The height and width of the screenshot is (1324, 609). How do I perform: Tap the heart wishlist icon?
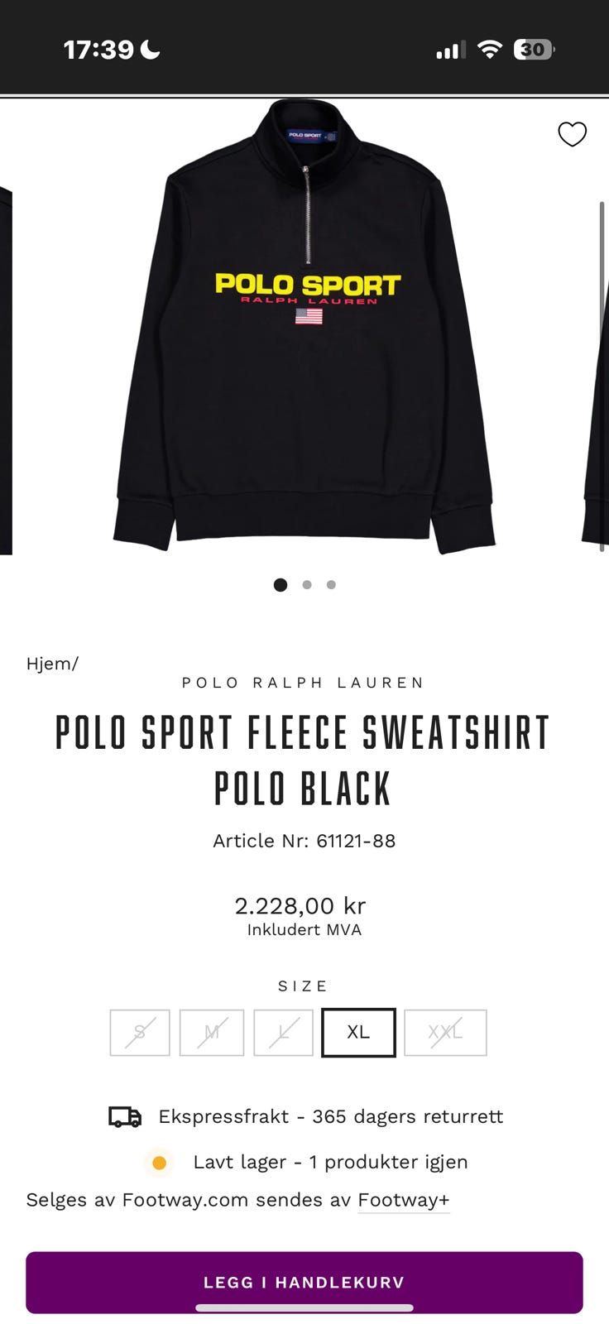pyautogui.click(x=572, y=134)
